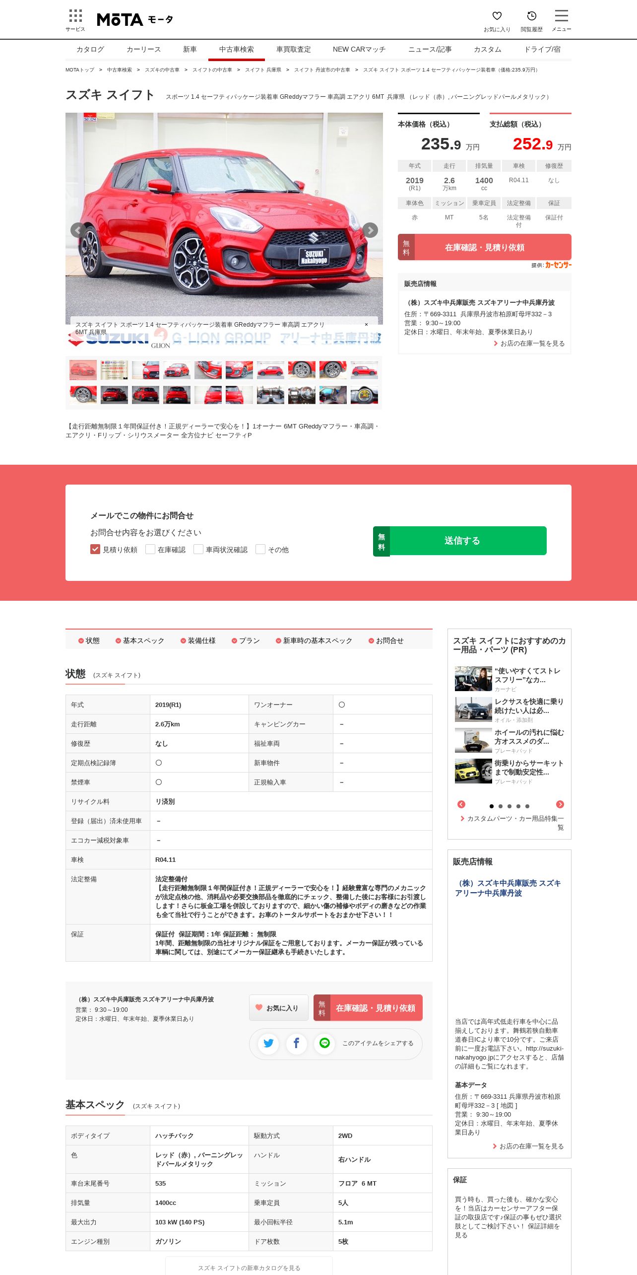Open “使いやすくてストレスフリー” parts article
637x1275 pixels.
510,679
